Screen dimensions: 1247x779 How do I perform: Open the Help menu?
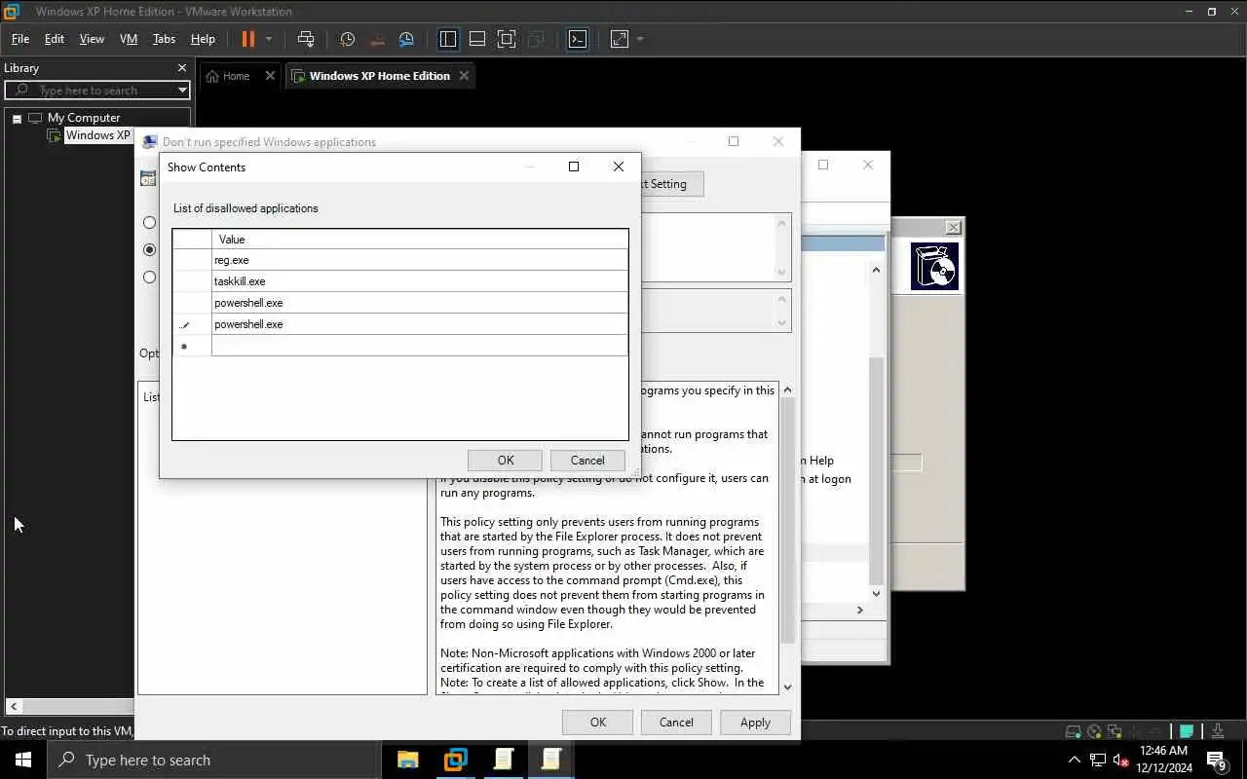click(203, 39)
